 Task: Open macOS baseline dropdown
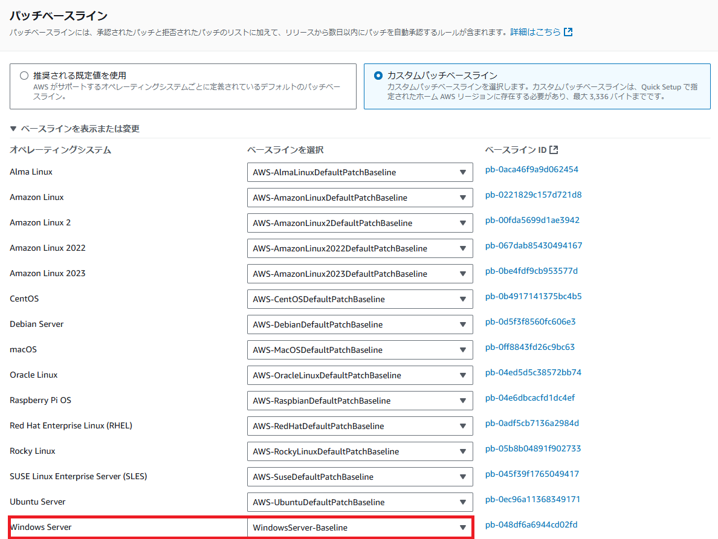click(x=360, y=350)
